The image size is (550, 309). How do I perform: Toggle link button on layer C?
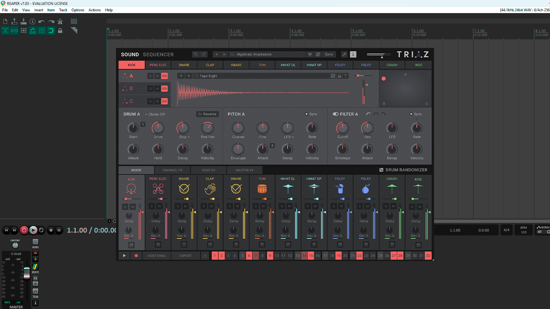(165, 101)
